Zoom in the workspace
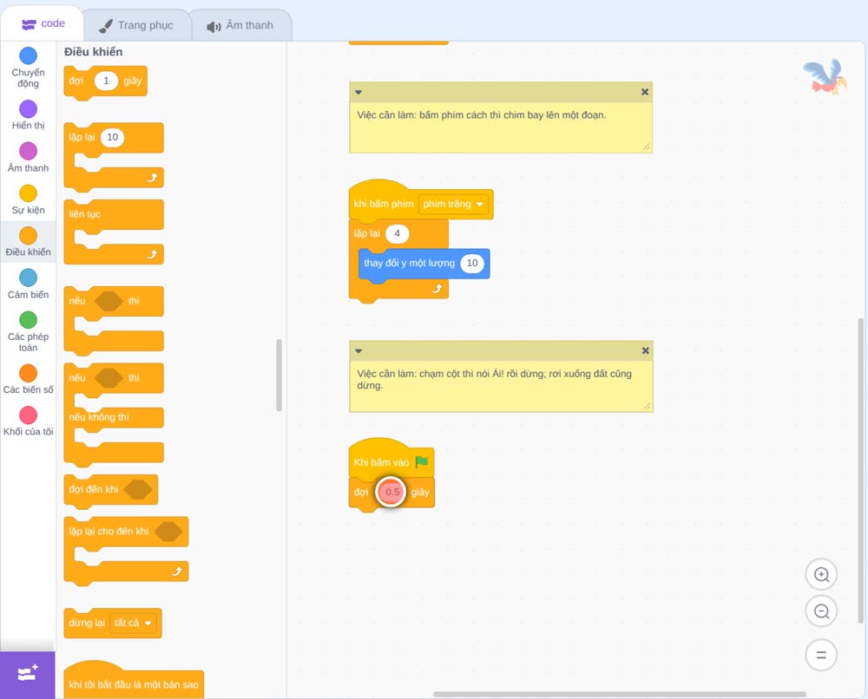 click(821, 575)
